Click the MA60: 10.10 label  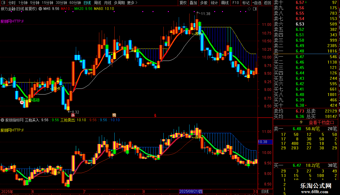coord(104,9)
